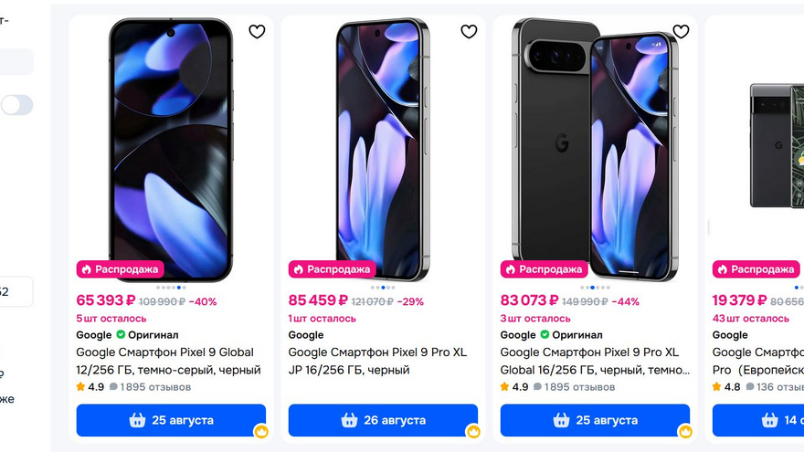Open Pixel 9 Global 12/256 ГБ title link

169,361
